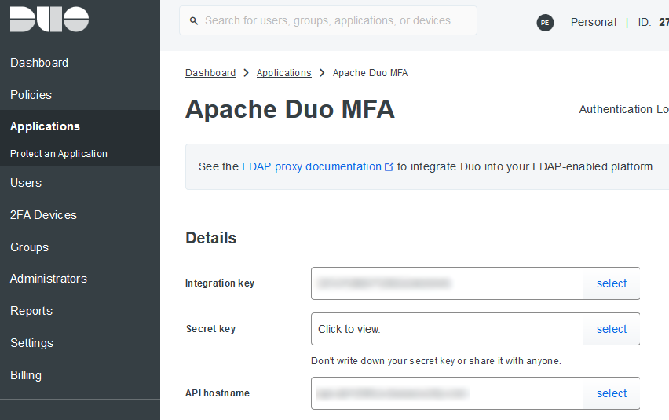Click select next to Secret key
The width and height of the screenshot is (669, 420).
612,329
